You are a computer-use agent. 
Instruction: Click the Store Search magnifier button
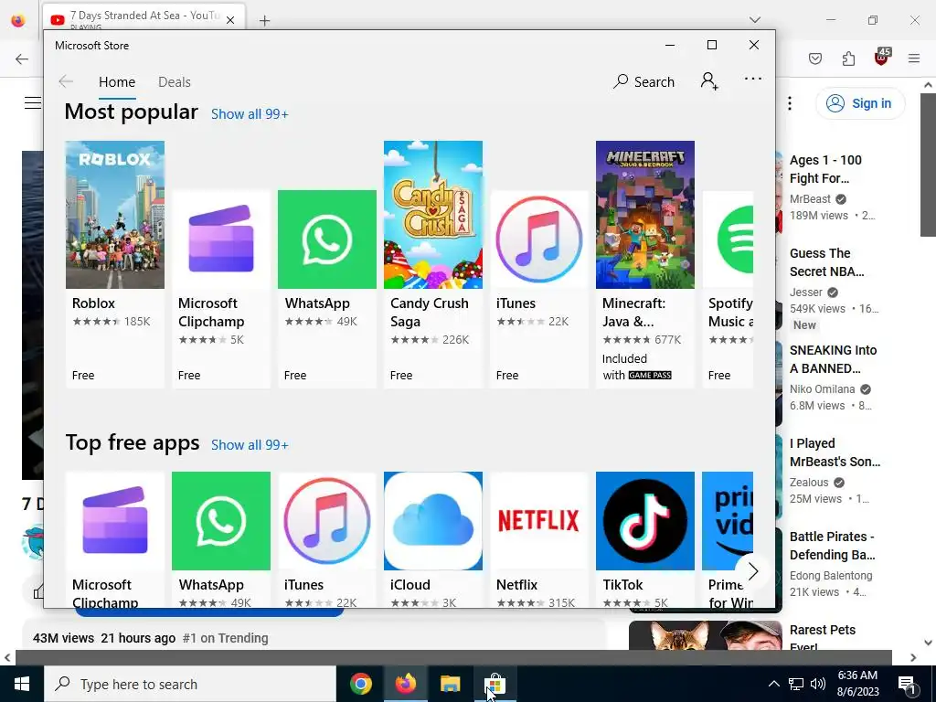pyautogui.click(x=643, y=81)
